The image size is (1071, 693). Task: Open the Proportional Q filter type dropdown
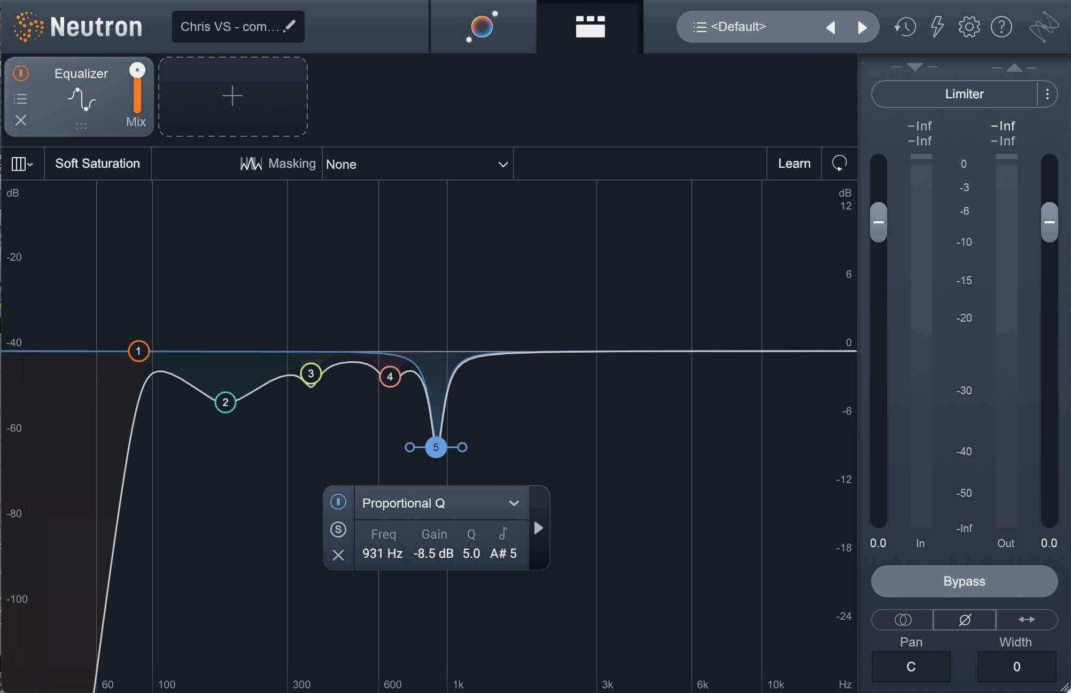(x=441, y=503)
